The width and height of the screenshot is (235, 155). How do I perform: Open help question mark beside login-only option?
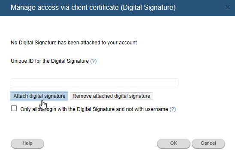click(x=173, y=109)
